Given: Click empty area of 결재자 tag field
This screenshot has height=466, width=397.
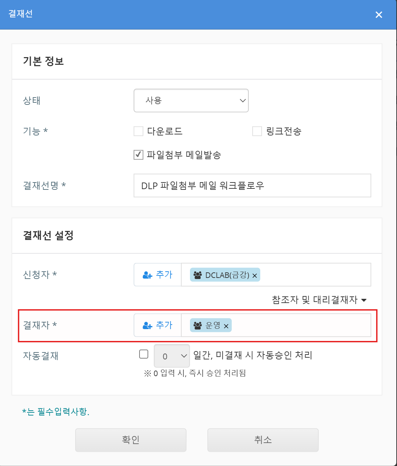Looking at the screenshot, I should tap(299, 325).
